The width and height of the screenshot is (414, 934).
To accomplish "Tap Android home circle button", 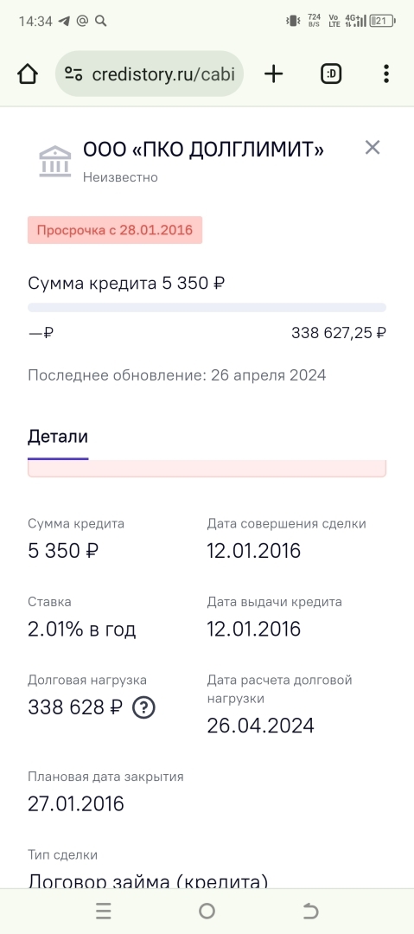I will click(207, 911).
